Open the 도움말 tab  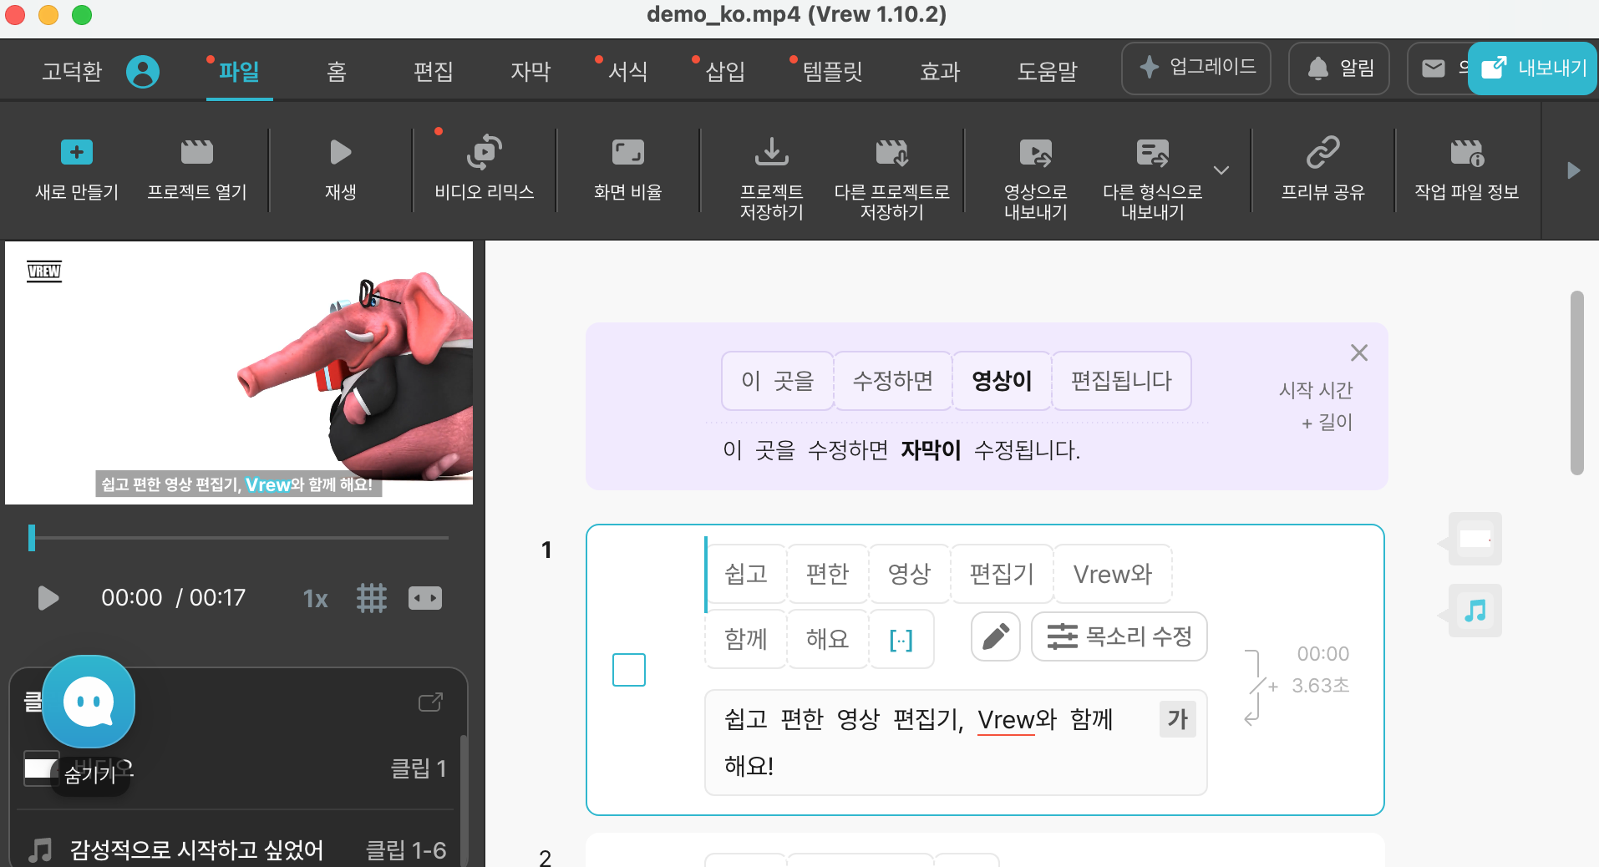1047,72
